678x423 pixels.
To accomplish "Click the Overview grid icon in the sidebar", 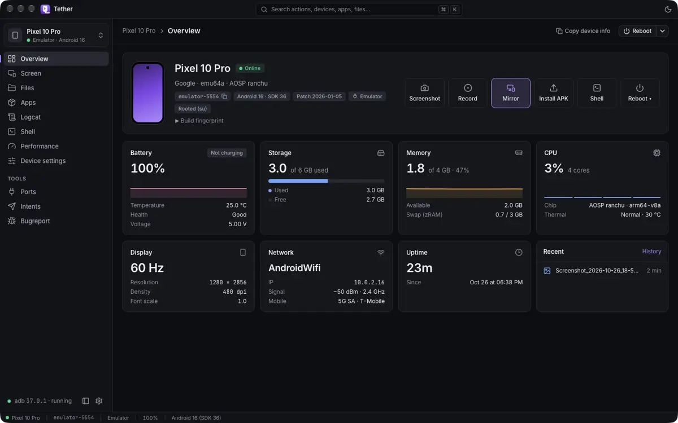I will (12, 59).
